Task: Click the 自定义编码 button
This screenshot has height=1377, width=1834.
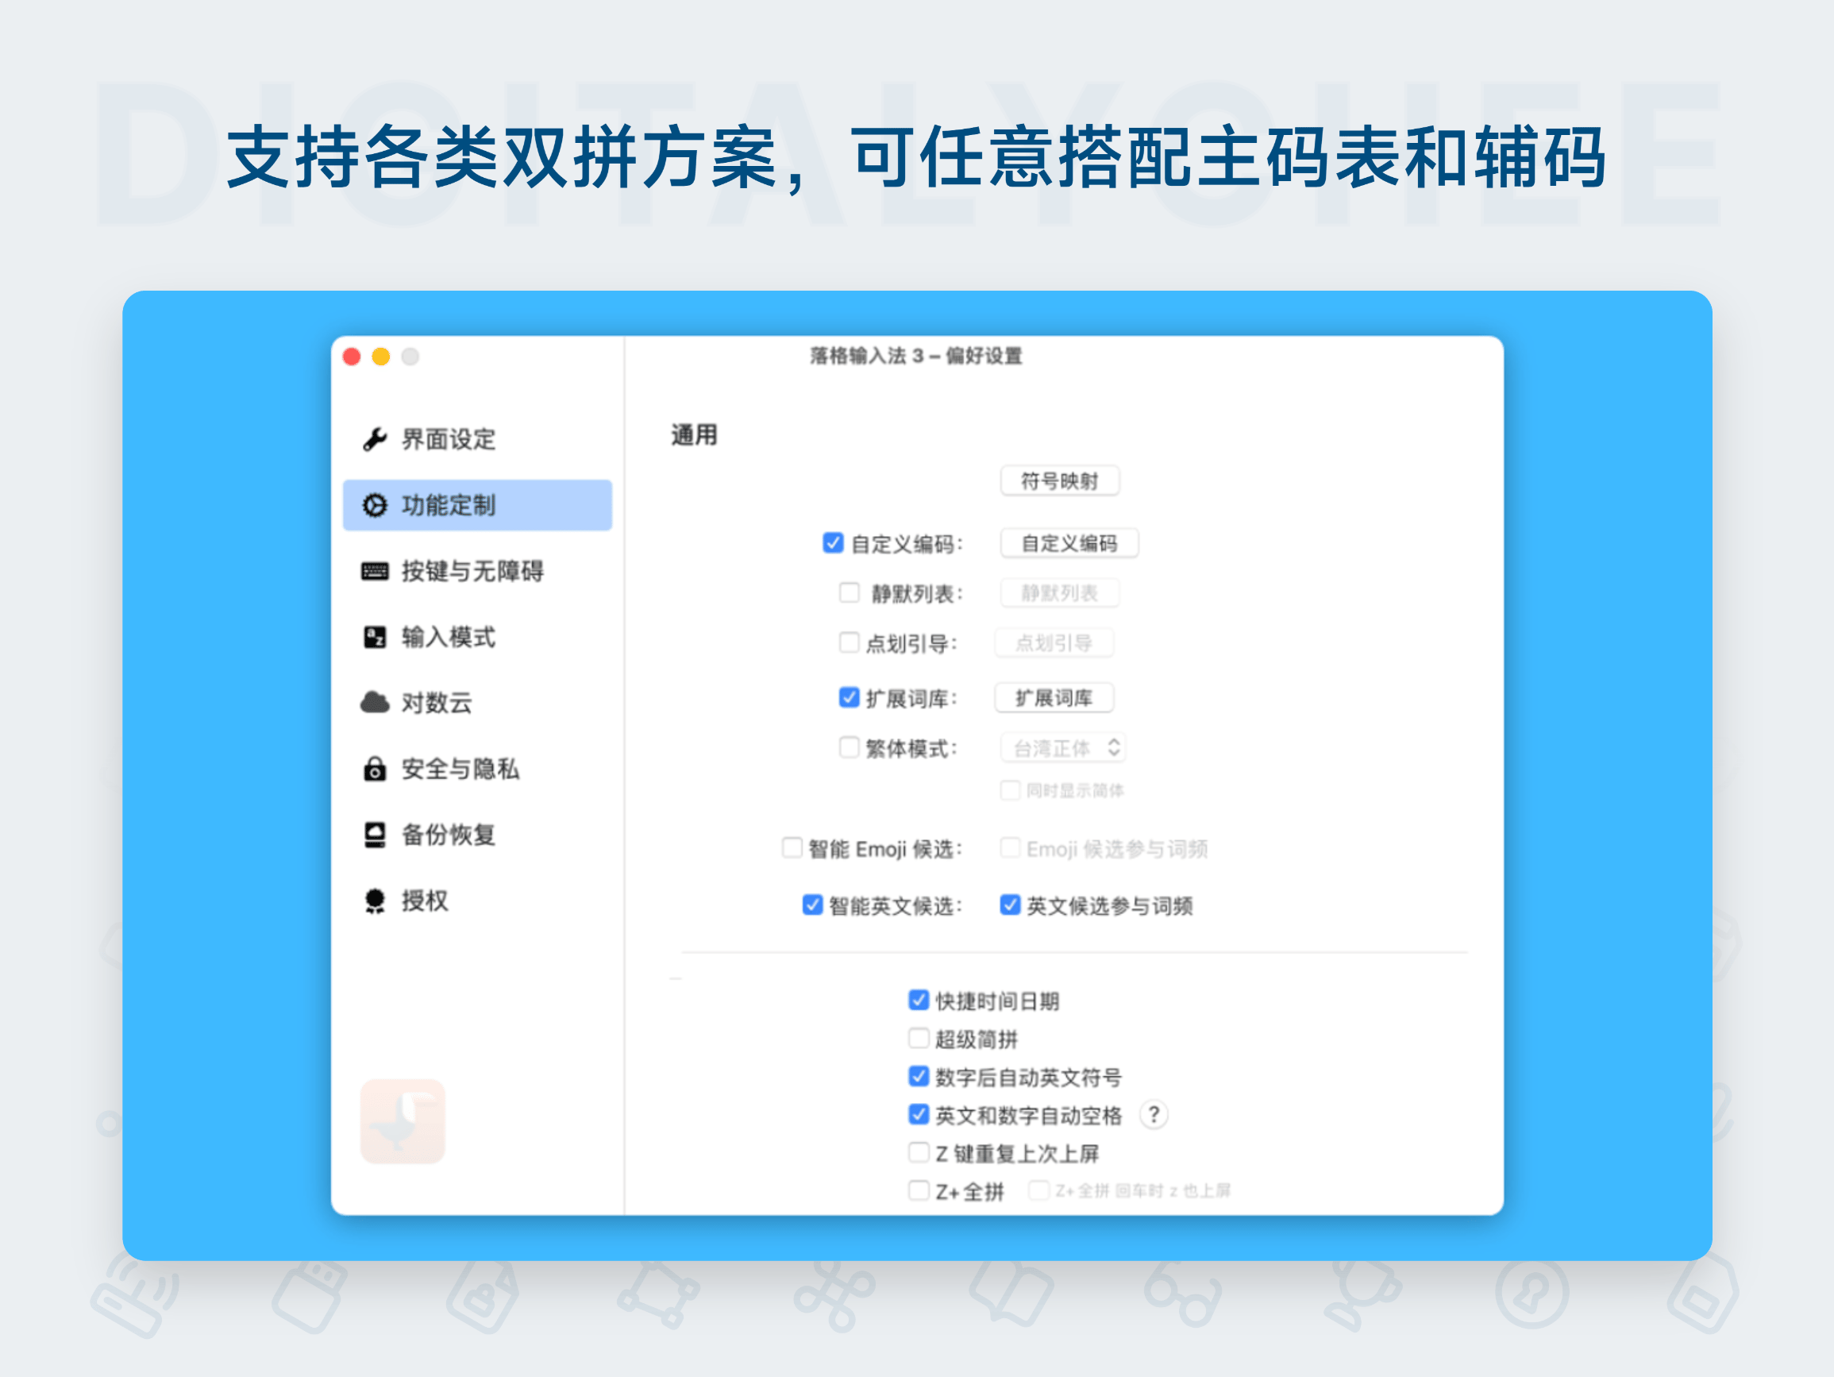Action: (1069, 543)
